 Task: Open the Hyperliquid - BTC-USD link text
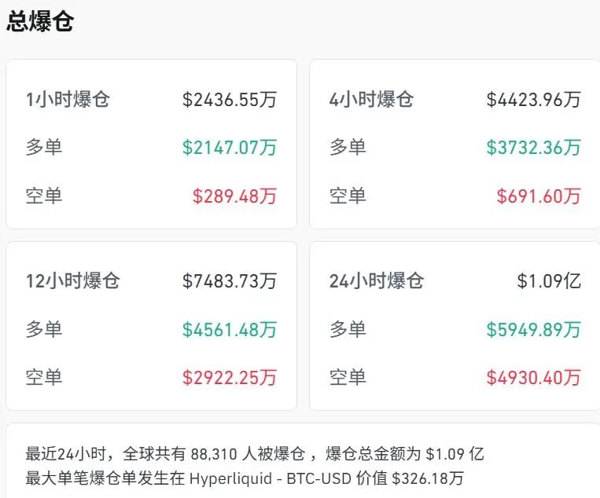click(274, 478)
